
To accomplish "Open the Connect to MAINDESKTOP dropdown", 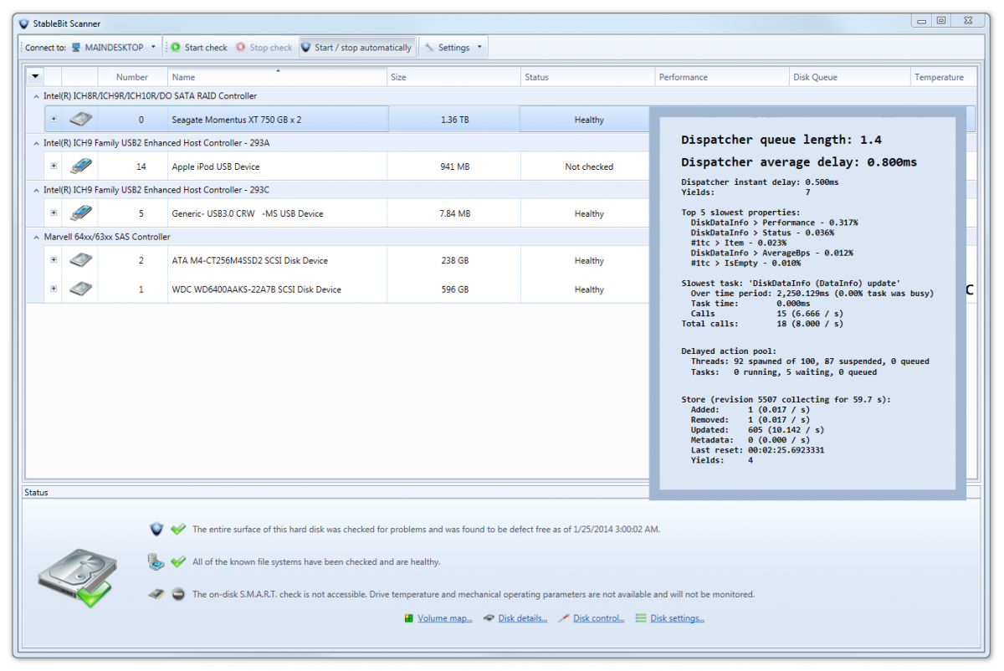I will pyautogui.click(x=153, y=48).
